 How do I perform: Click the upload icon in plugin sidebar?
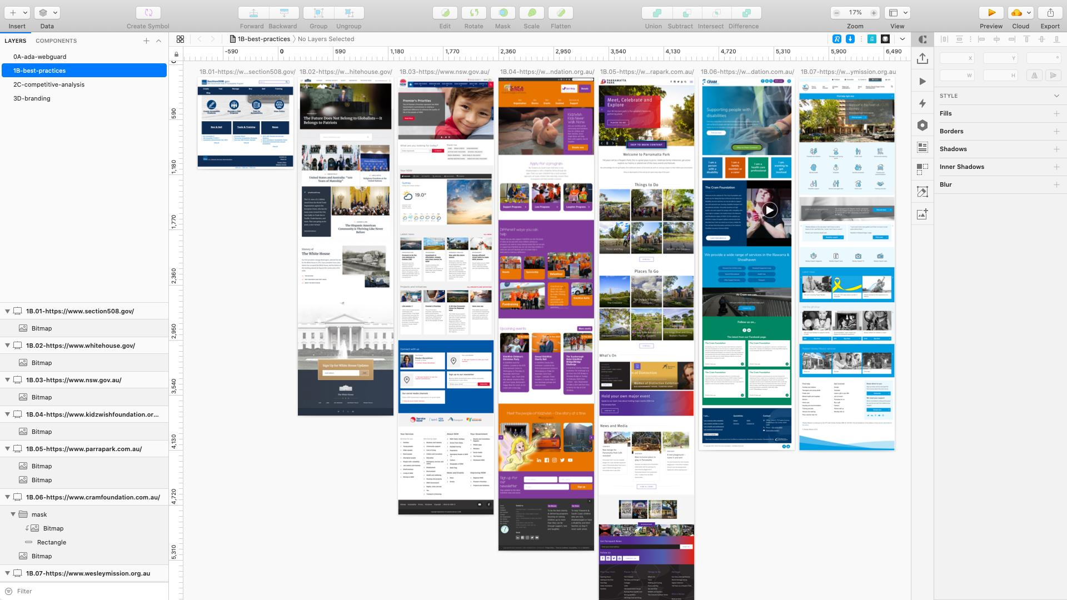pos(923,58)
